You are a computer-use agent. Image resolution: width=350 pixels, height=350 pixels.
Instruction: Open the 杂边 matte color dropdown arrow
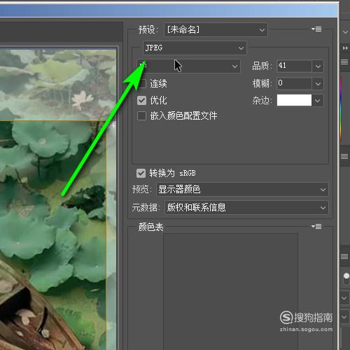(x=318, y=101)
